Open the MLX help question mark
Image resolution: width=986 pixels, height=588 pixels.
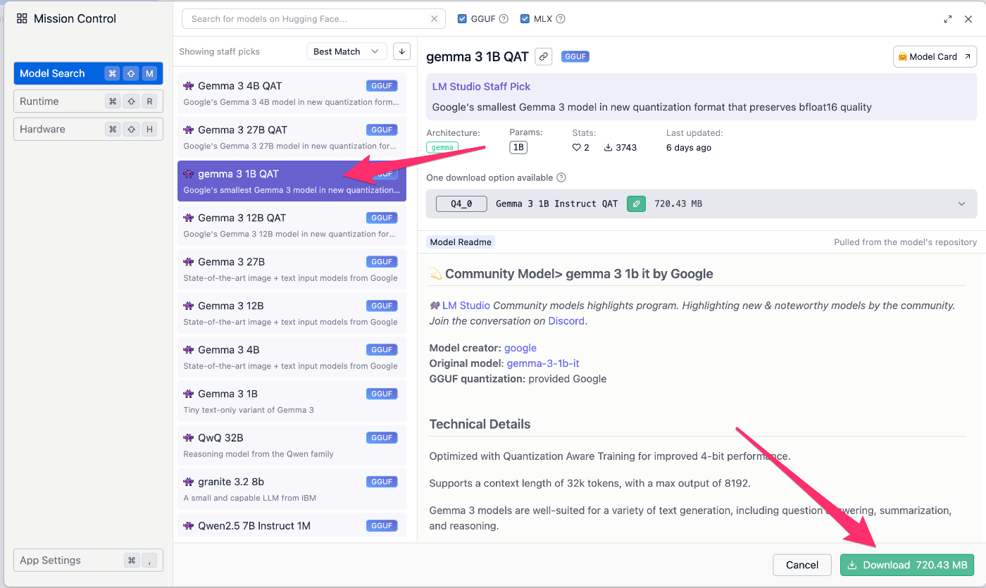pos(561,19)
